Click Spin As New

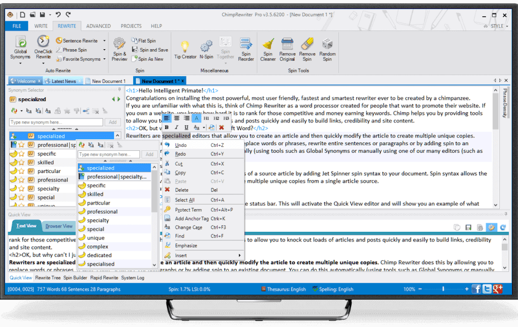(x=148, y=59)
